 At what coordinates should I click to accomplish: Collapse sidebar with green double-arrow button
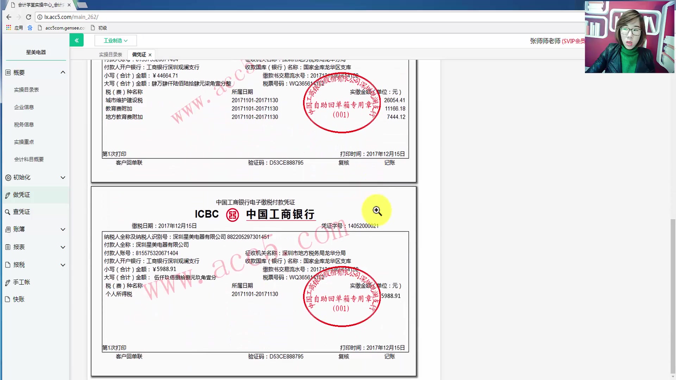pyautogui.click(x=76, y=40)
